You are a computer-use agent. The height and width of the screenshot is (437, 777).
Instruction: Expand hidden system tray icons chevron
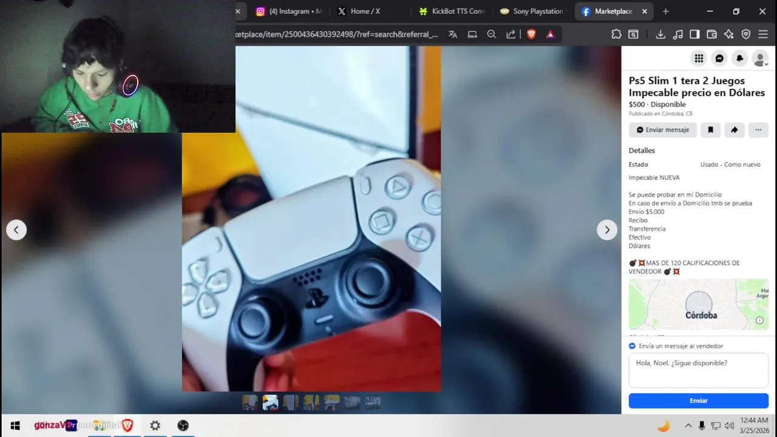688,425
